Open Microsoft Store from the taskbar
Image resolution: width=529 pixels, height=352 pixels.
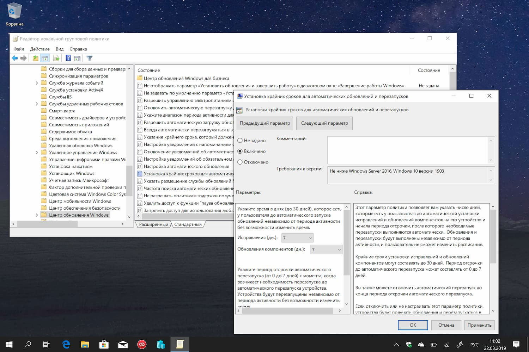pos(104,344)
